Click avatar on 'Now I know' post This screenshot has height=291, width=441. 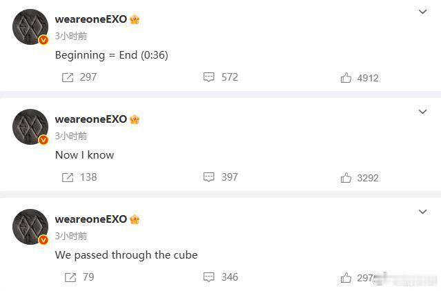coord(30,127)
